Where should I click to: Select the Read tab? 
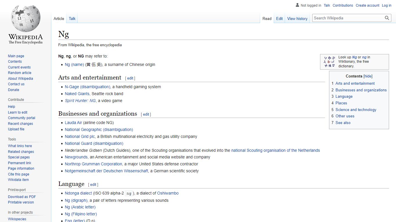[x=267, y=18]
